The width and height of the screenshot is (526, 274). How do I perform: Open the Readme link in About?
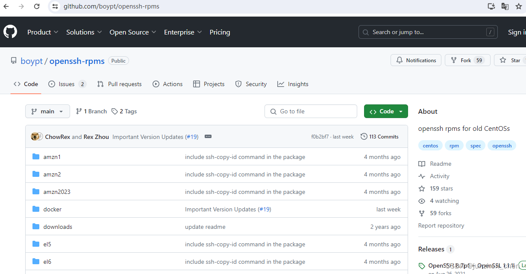pyautogui.click(x=435, y=164)
